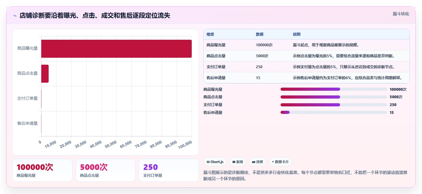The image size is (422, 194).
Task: Click the 商品曝光量 chart axis label
Action: coord(27,48)
